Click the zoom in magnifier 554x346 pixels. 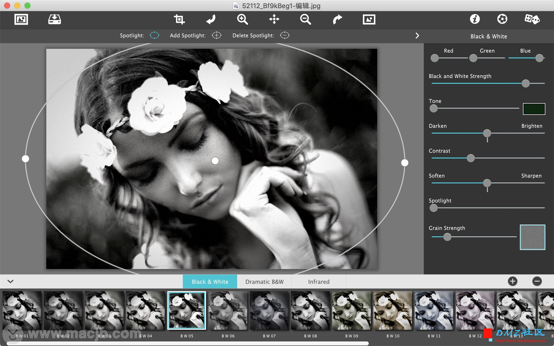pyautogui.click(x=242, y=19)
